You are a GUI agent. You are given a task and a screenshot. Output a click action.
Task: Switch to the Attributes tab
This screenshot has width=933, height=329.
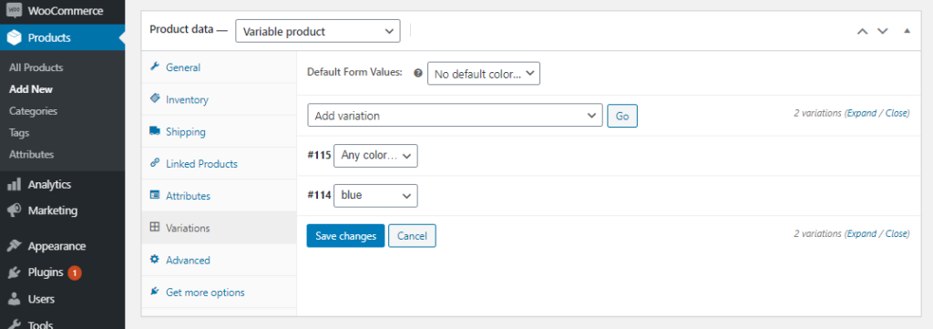coord(219,196)
